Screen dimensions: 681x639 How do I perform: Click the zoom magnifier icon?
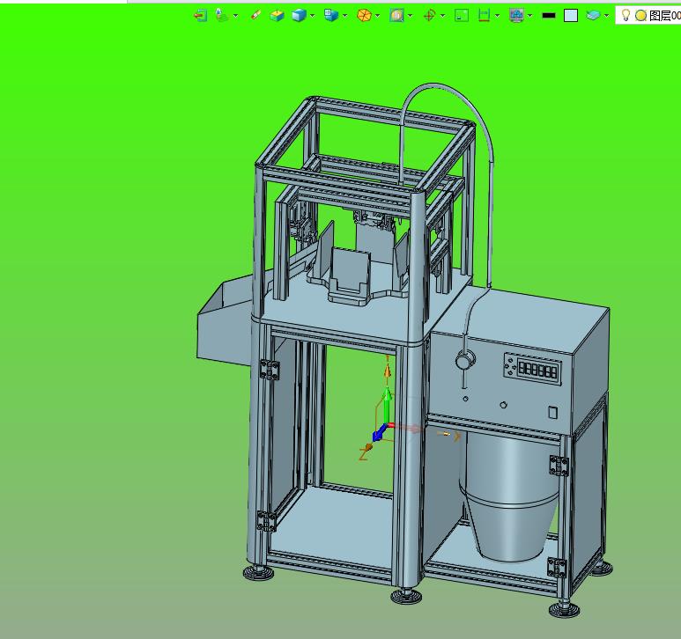pyautogui.click(x=396, y=16)
